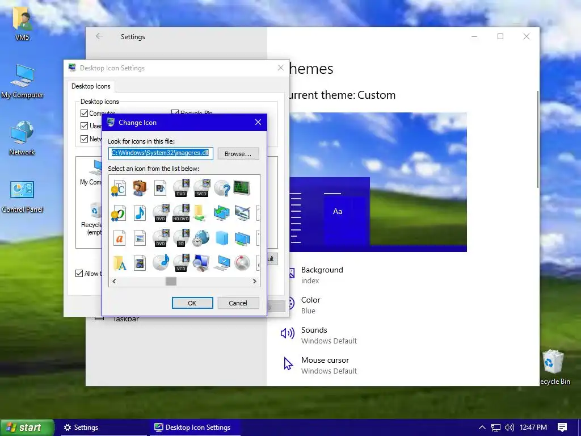The width and height of the screenshot is (581, 436).
Task: Uncheck the Computer desktop icon checkbox
Action: pos(84,113)
